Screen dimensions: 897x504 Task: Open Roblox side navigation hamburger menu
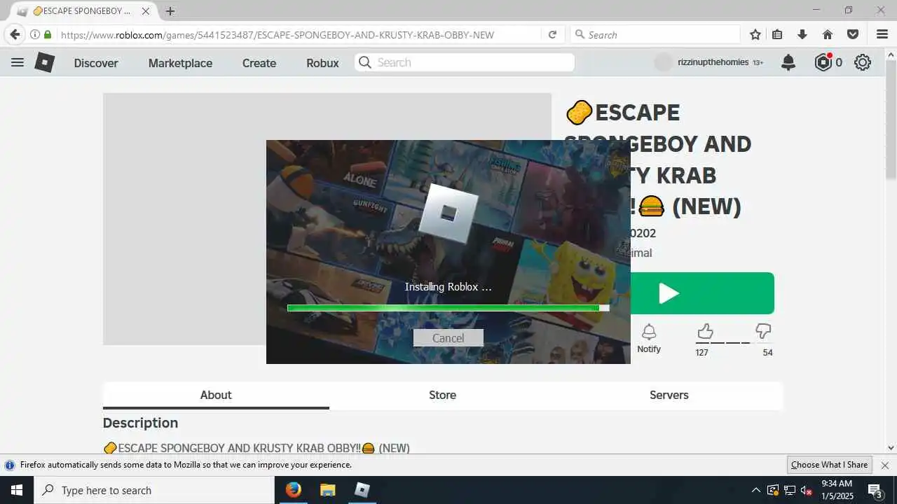18,62
